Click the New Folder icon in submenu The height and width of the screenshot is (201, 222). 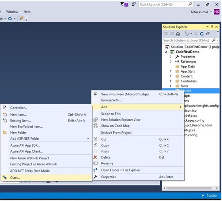pos(5,133)
